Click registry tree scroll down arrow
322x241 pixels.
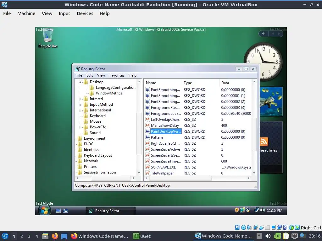139,173
